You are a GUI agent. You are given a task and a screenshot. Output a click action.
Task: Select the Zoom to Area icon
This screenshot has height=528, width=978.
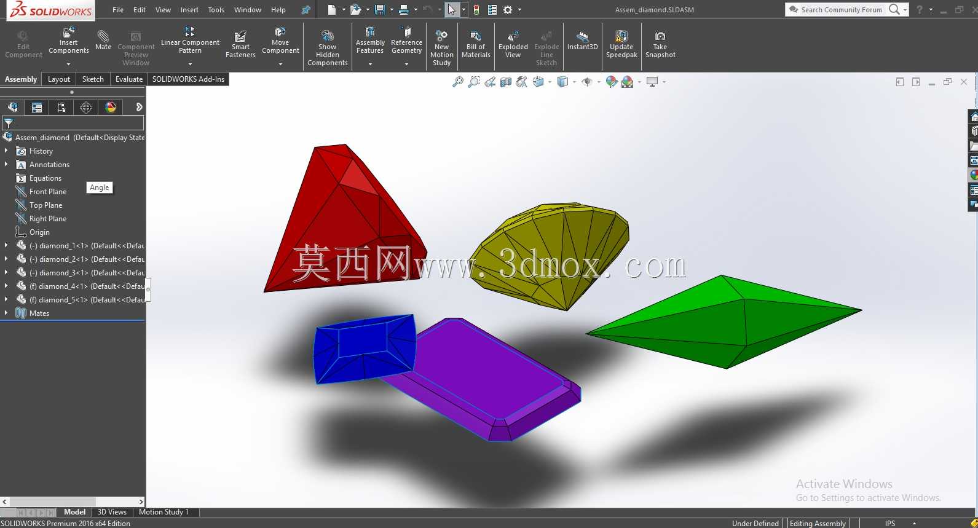pyautogui.click(x=474, y=82)
